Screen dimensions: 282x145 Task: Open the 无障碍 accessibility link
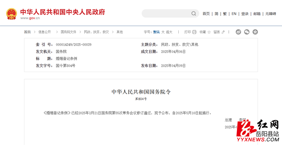coord(270,14)
